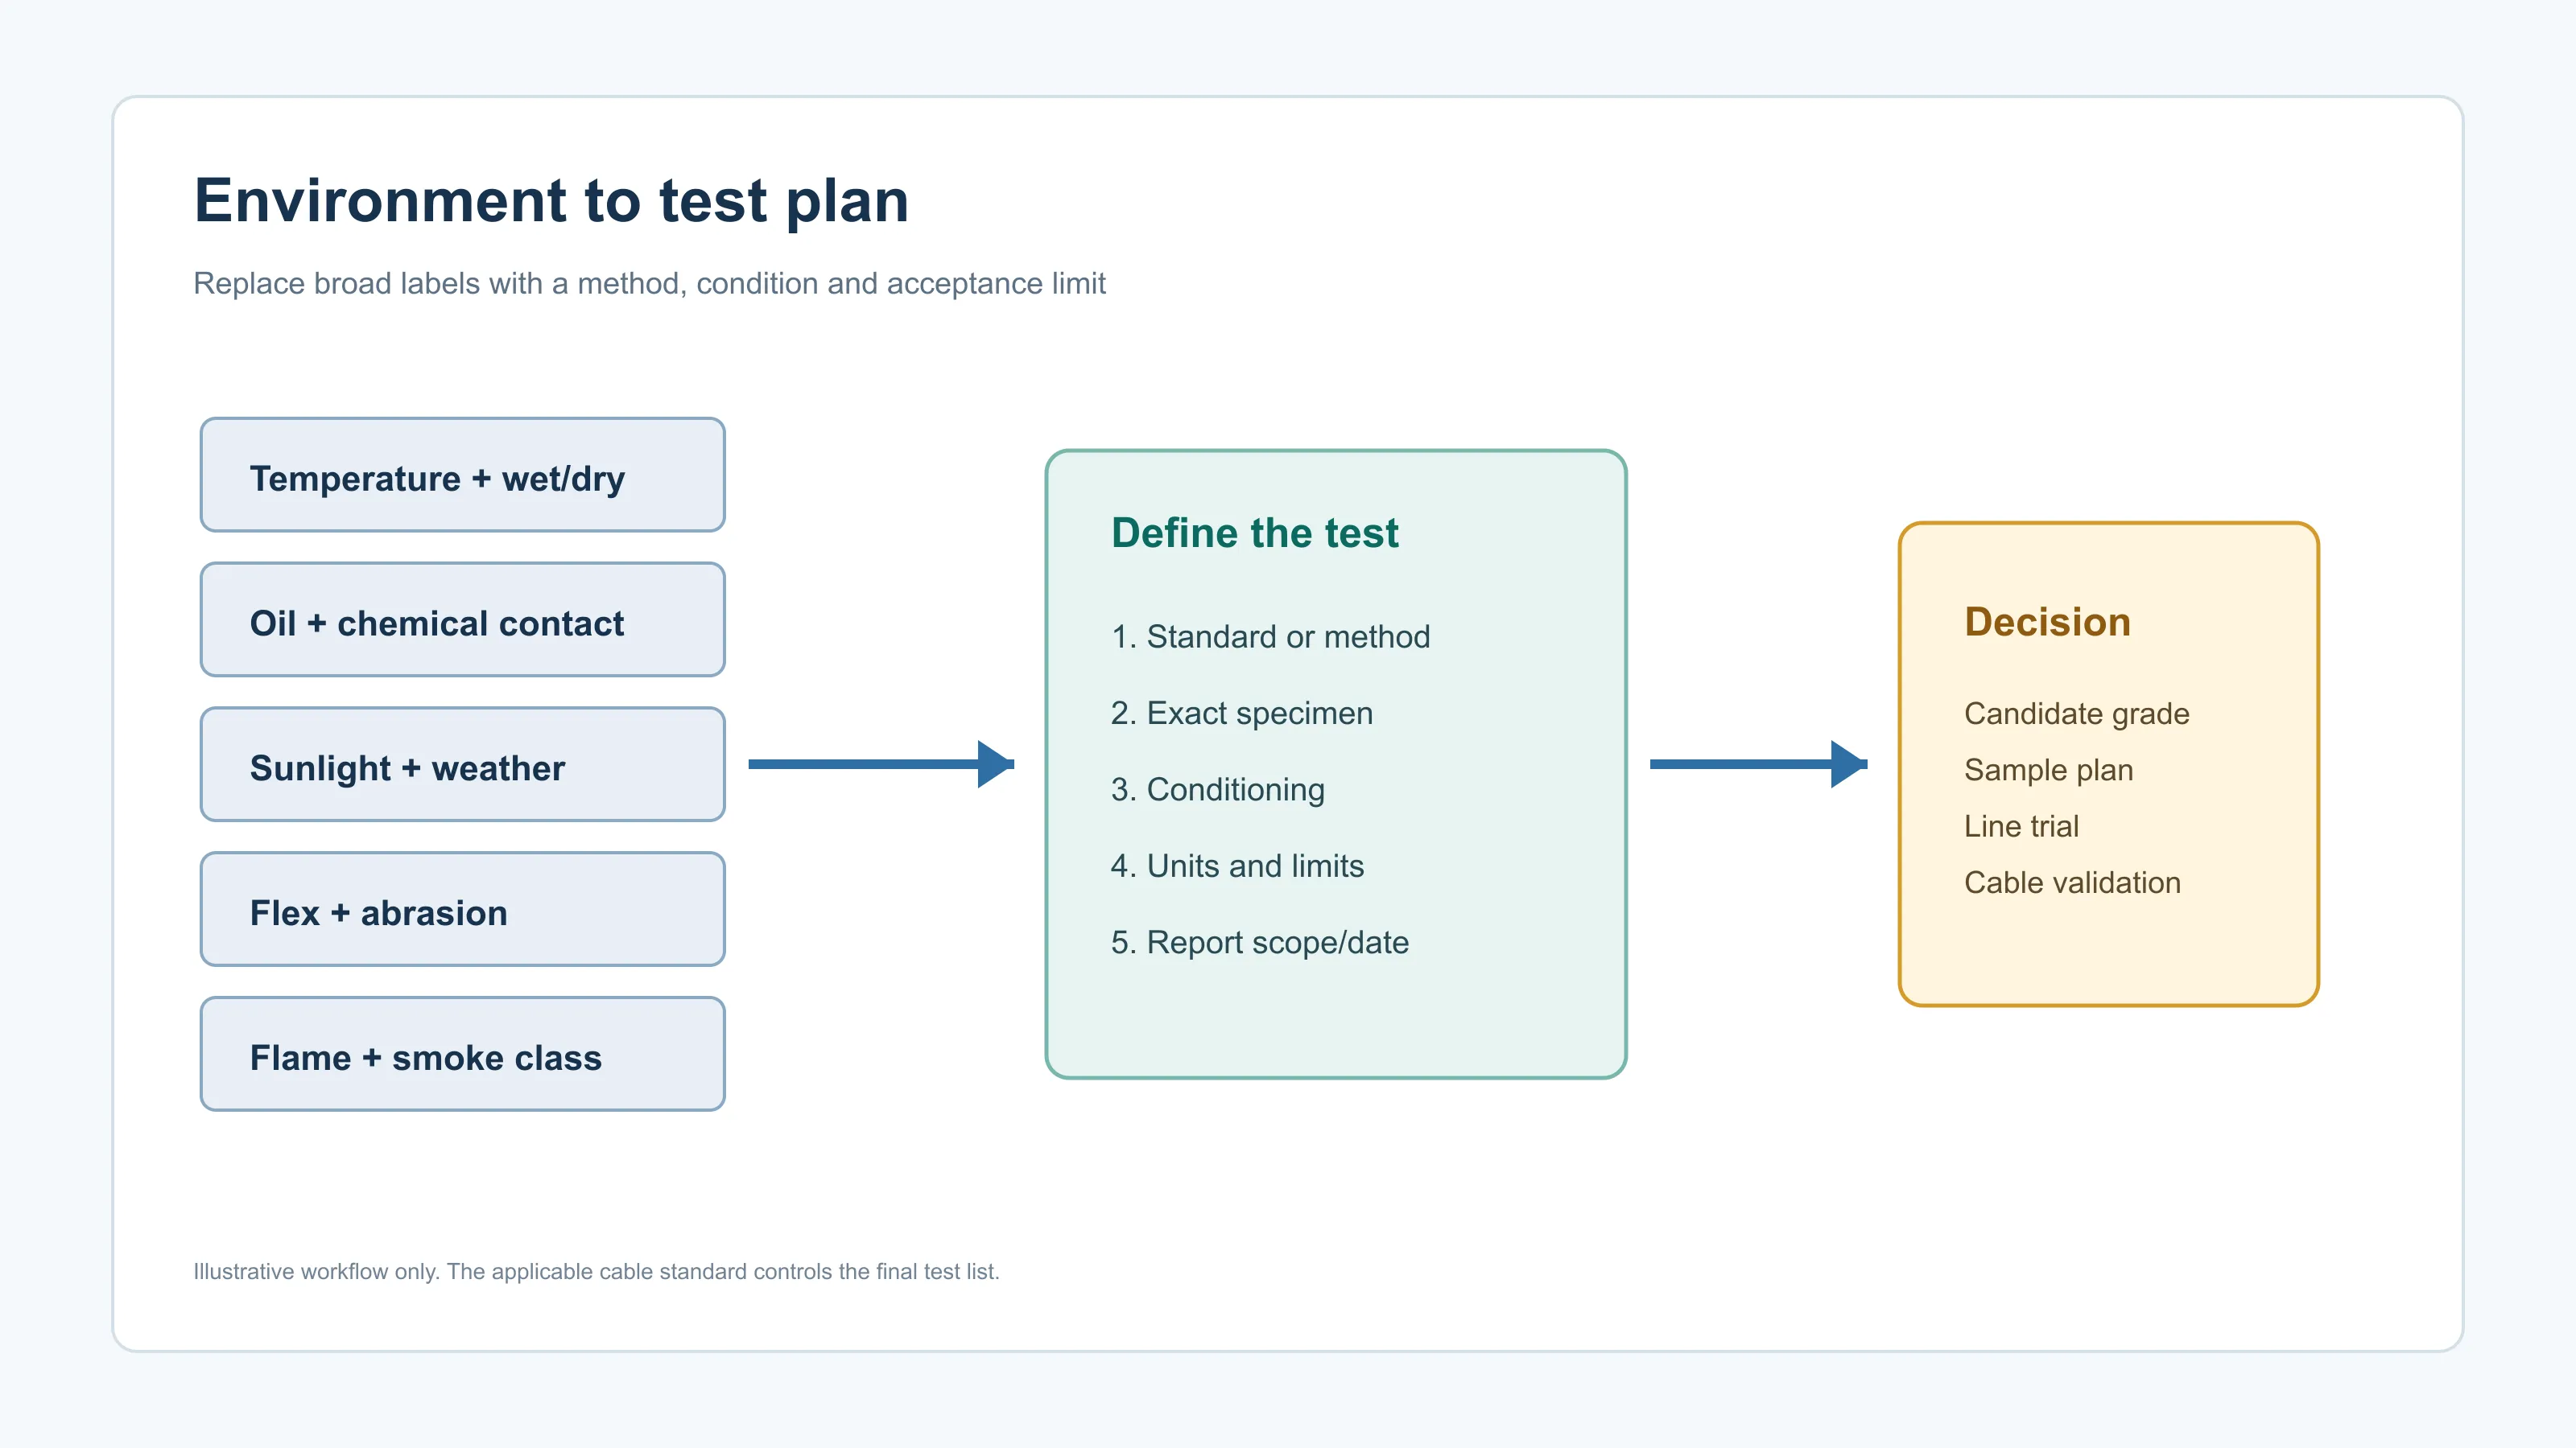This screenshot has width=2576, height=1448.
Task: Click the arrow pointing to Decision box
Action: pyautogui.click(x=1758, y=764)
